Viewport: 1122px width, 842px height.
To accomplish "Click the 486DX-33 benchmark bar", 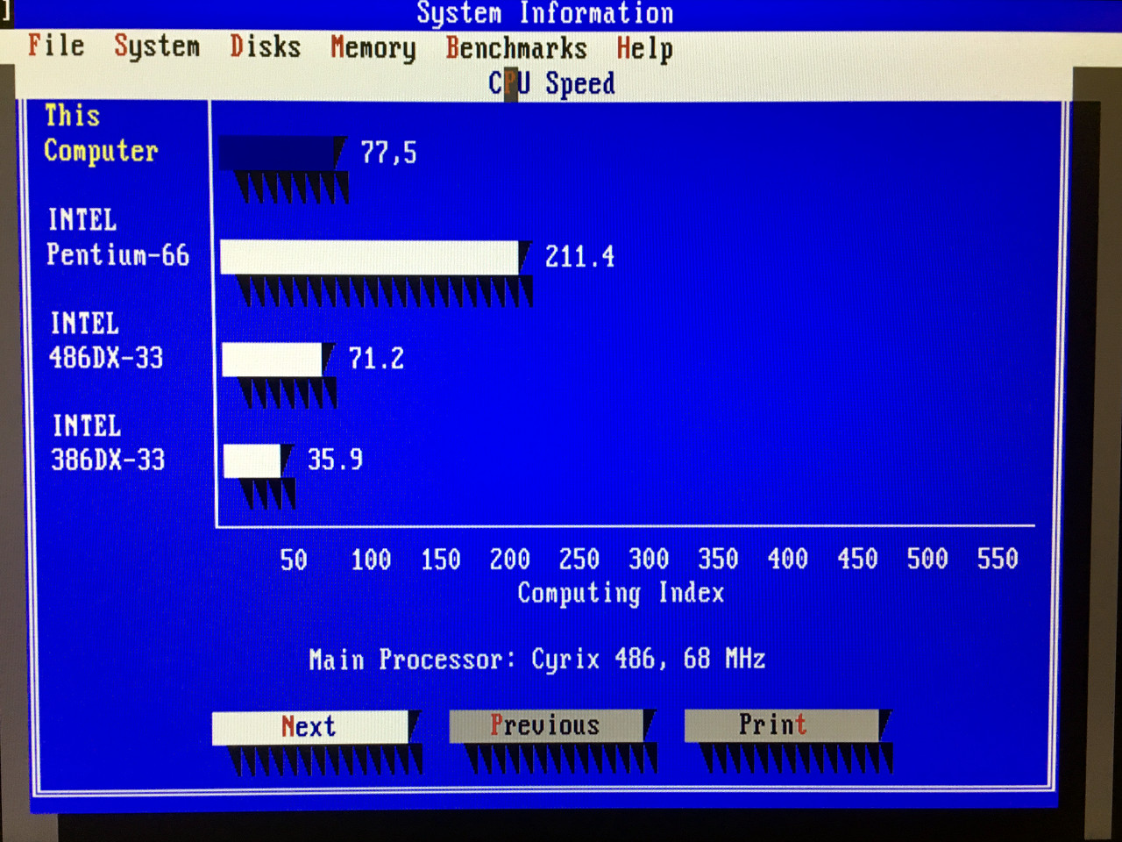I will pos(273,360).
